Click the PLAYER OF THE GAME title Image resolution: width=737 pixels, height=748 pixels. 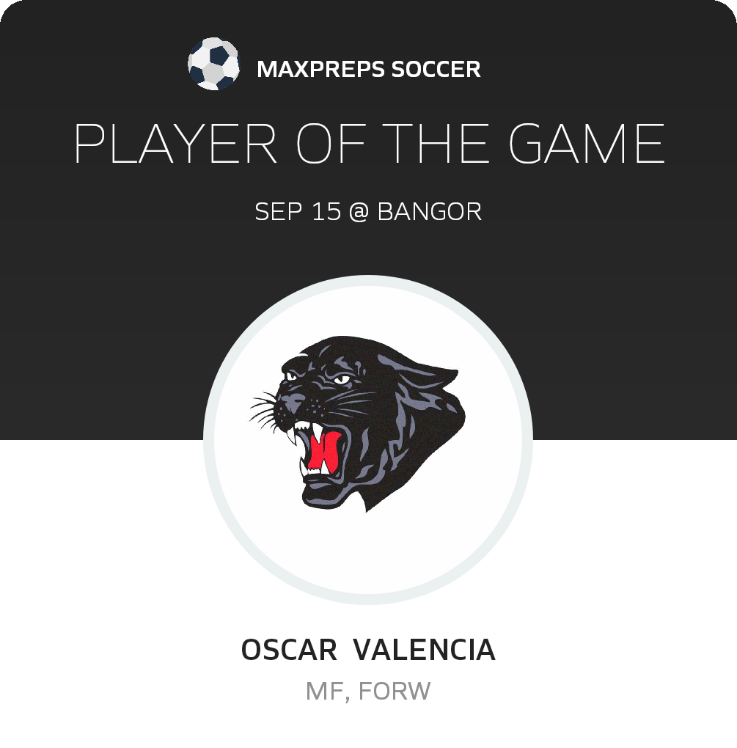pyautogui.click(x=369, y=143)
